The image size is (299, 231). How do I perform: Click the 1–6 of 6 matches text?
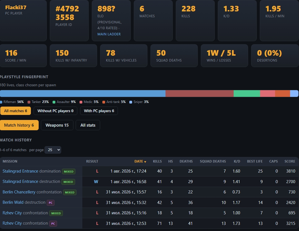(13, 150)
